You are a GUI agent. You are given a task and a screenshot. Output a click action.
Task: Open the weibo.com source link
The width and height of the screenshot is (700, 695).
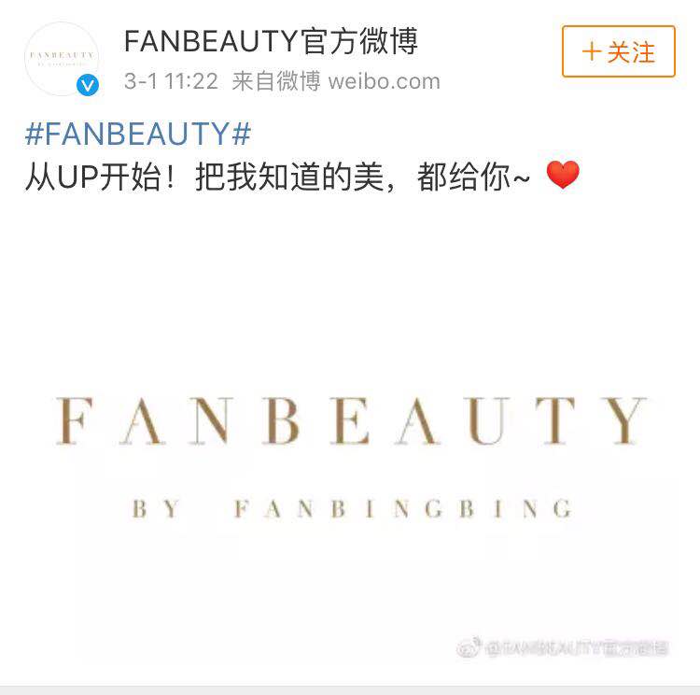click(x=384, y=81)
